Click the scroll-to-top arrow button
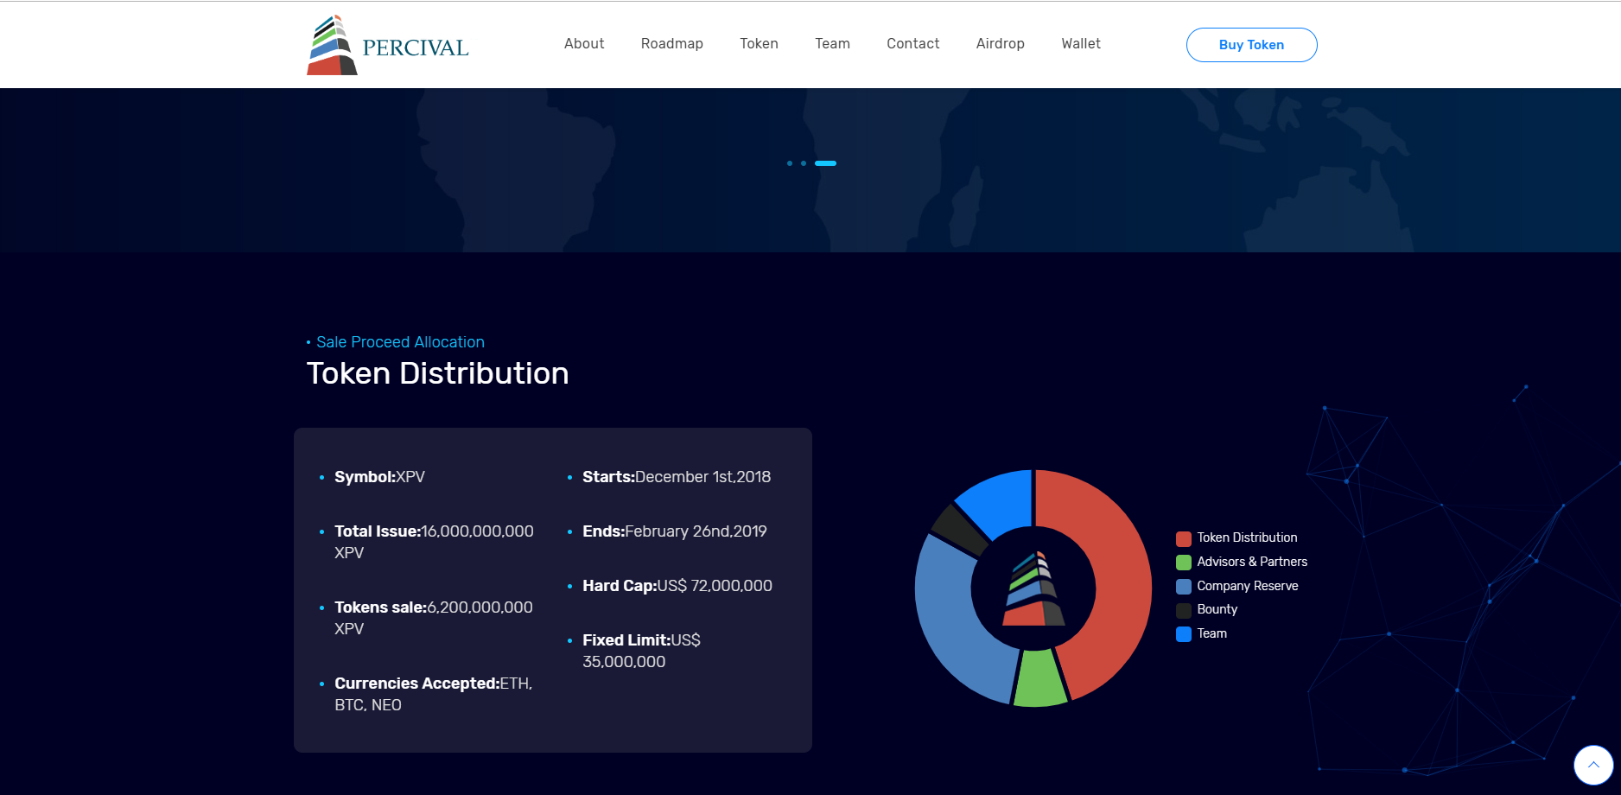The width and height of the screenshot is (1621, 795). tap(1593, 765)
